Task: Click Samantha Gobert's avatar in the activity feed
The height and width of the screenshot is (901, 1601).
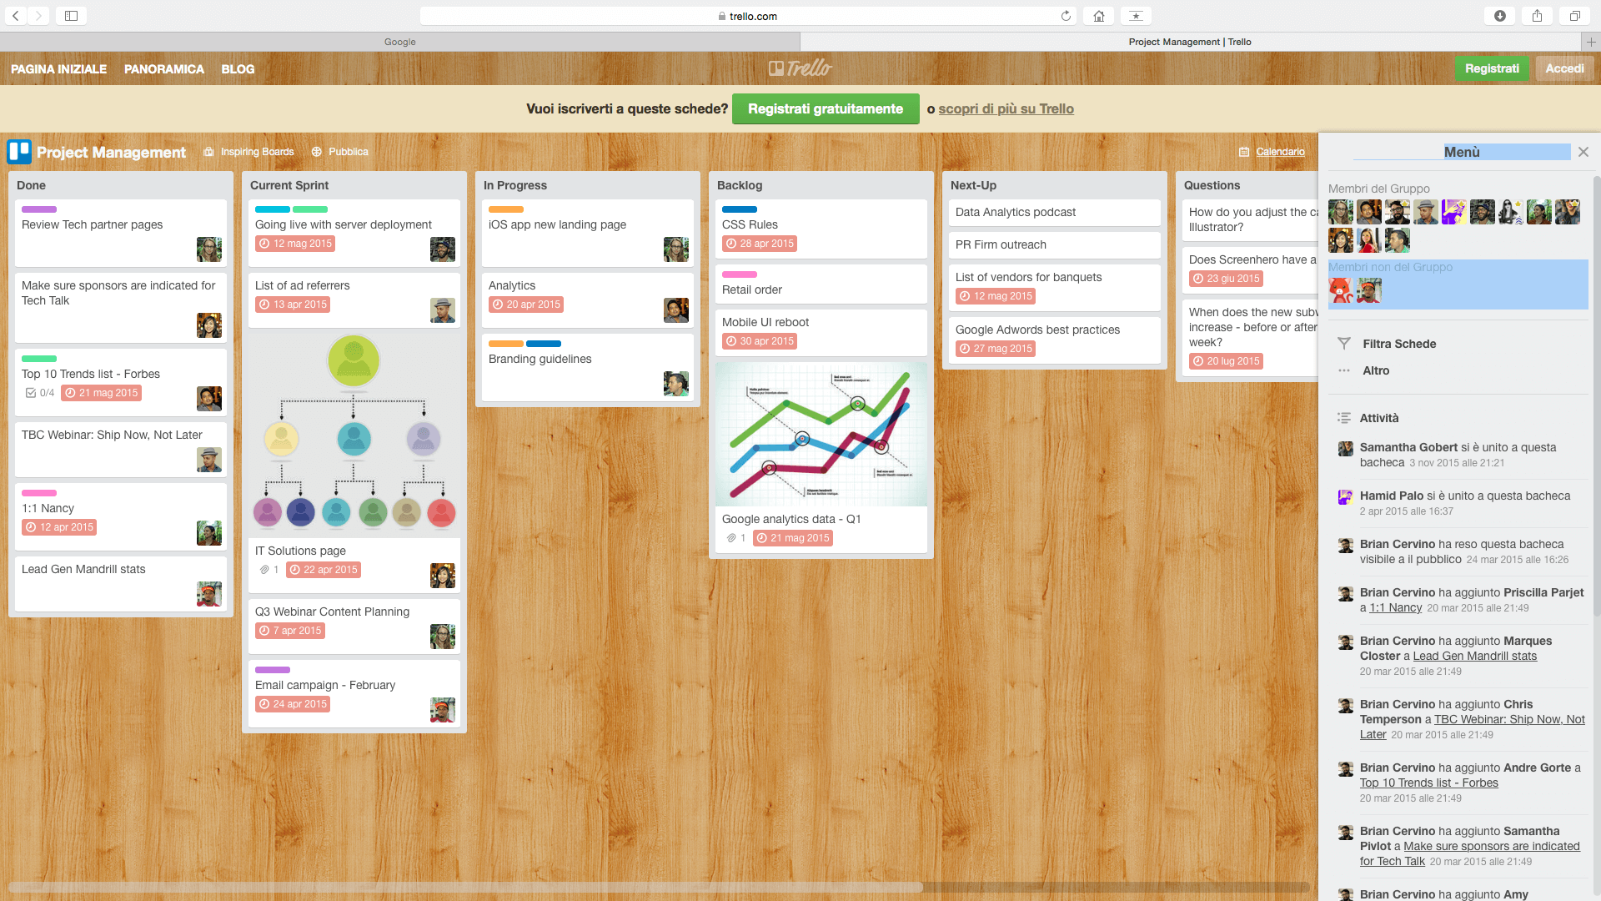Action: 1346,449
